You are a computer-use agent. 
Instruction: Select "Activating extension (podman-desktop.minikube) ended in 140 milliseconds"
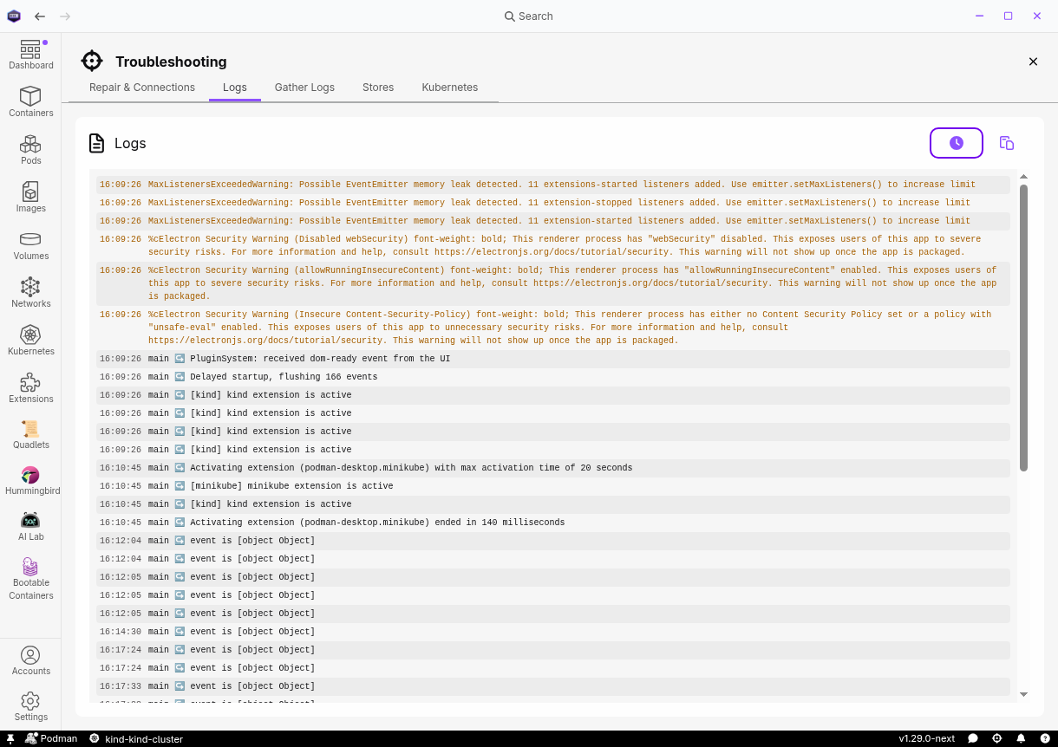coord(553,523)
